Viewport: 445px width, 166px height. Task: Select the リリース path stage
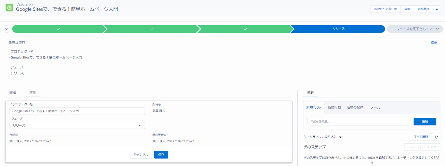click(x=338, y=29)
